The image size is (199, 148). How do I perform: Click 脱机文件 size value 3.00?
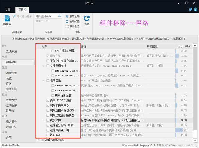pos(184,120)
